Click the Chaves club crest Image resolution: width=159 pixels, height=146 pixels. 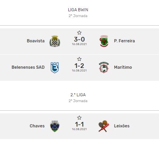coord(55,126)
